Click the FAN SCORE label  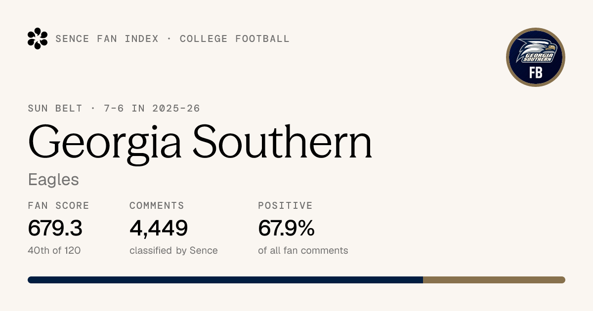[59, 205]
